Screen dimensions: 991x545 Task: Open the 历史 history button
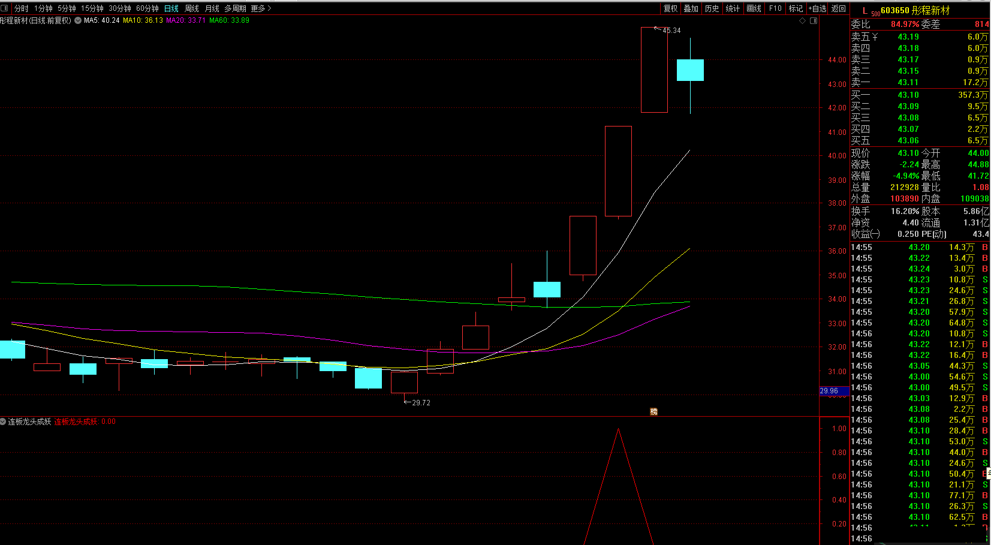[712, 8]
